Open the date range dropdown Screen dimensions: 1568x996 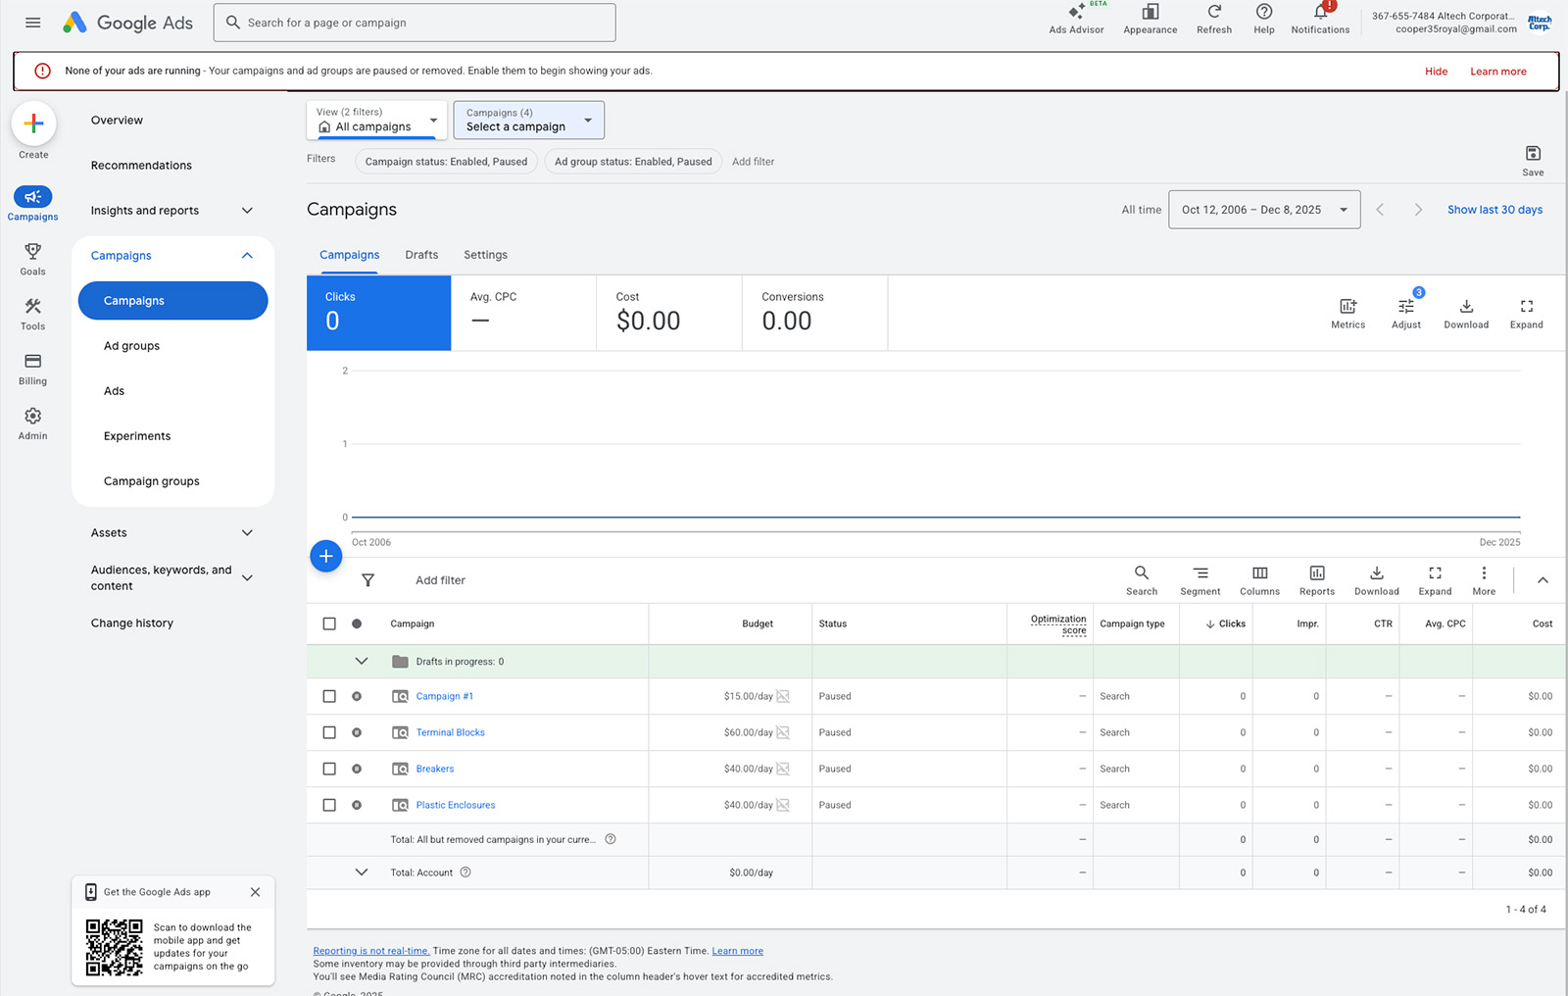click(x=1263, y=210)
